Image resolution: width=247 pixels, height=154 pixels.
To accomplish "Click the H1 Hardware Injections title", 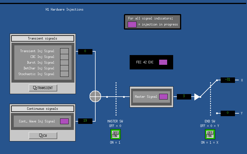I will tap(64, 9).
